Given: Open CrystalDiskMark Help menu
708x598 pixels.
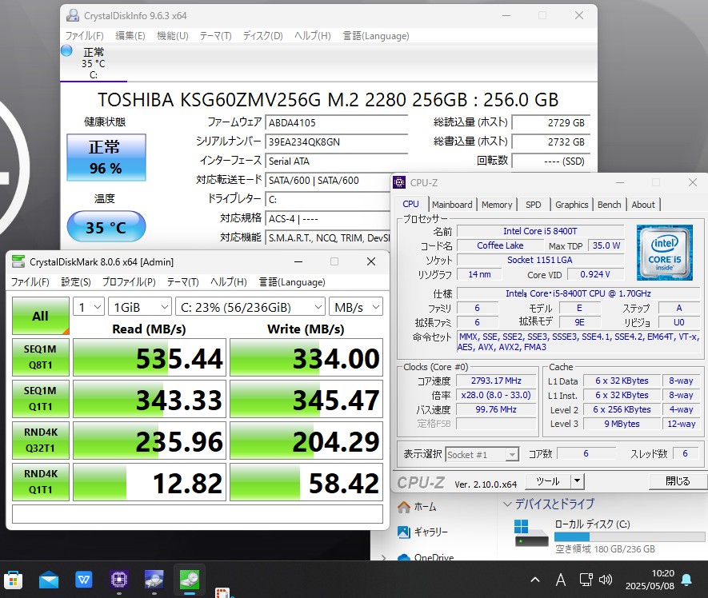Looking at the screenshot, I should pos(229,282).
